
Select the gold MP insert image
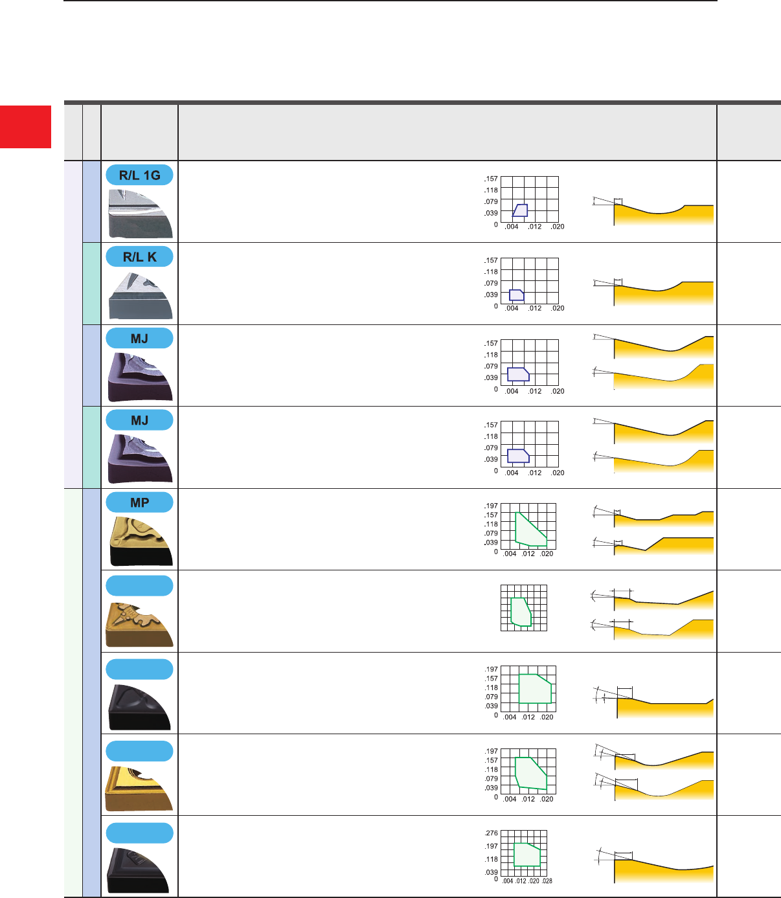point(141,541)
